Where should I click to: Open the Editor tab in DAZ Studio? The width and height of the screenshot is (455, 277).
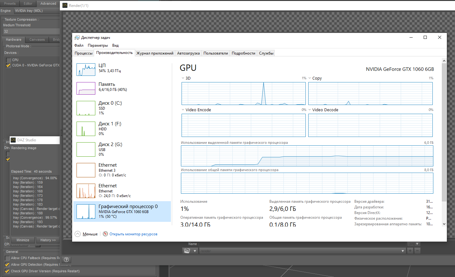(28, 3)
